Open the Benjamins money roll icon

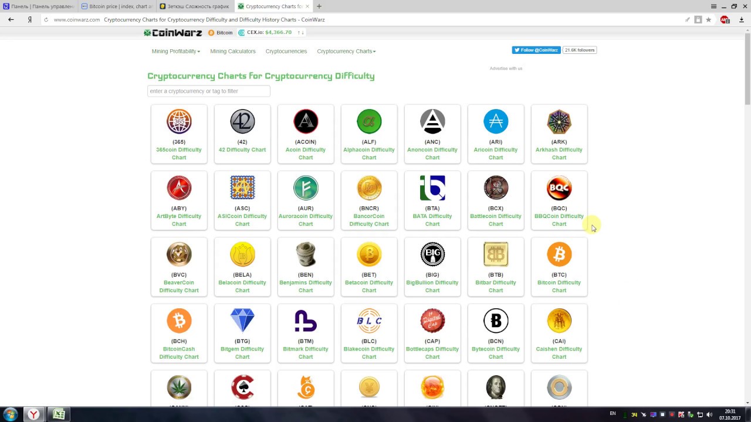point(306,254)
